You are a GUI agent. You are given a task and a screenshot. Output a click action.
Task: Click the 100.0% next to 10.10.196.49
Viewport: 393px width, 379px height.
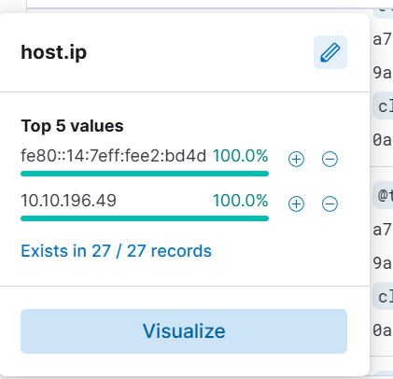[240, 201]
